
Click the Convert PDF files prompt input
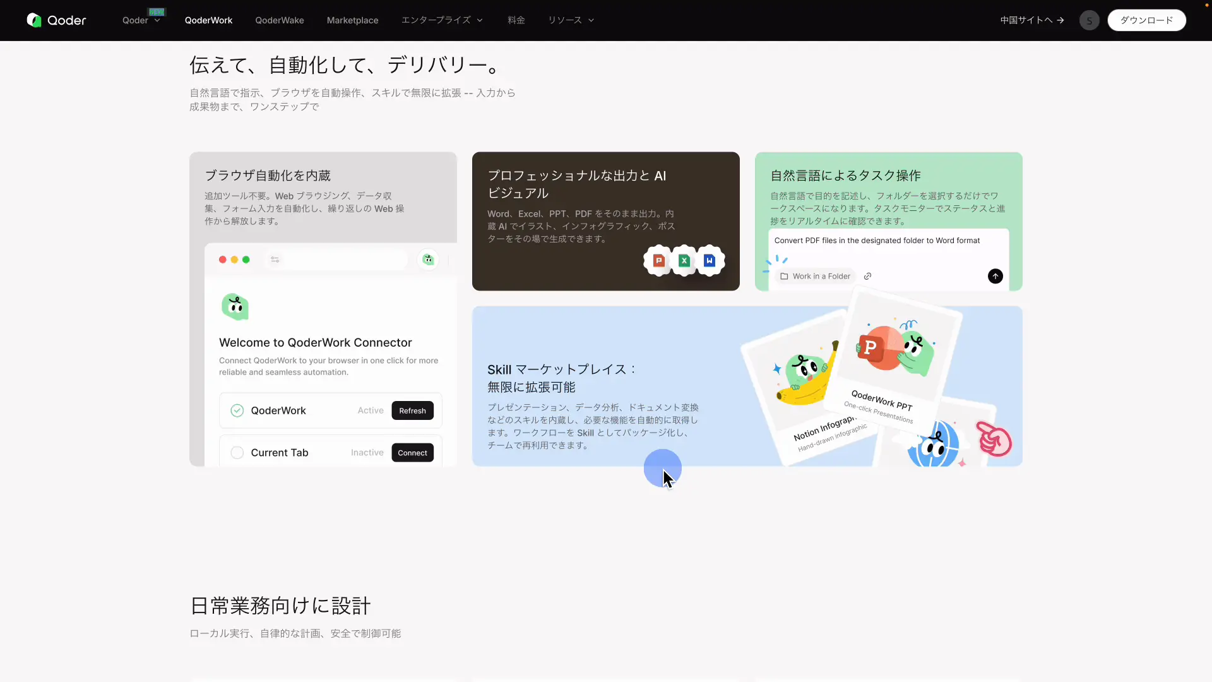click(877, 241)
